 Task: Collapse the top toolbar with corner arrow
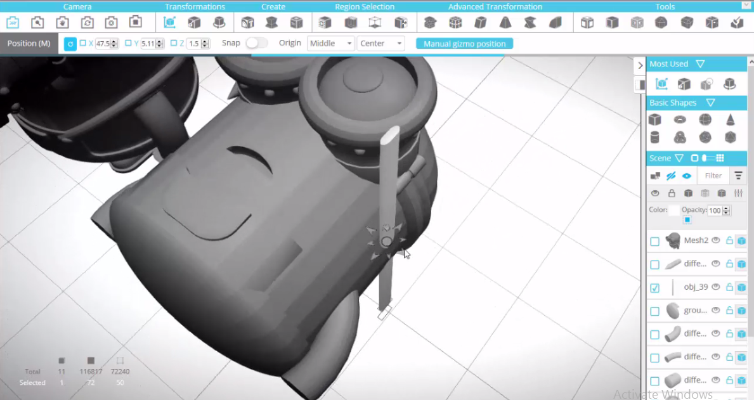tap(748, 5)
